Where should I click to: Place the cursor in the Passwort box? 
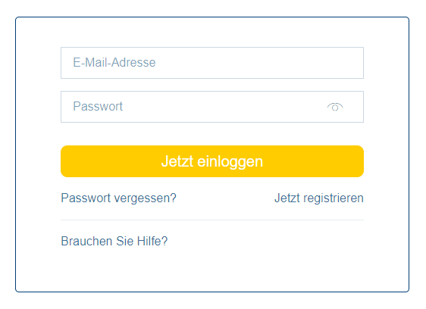click(212, 107)
